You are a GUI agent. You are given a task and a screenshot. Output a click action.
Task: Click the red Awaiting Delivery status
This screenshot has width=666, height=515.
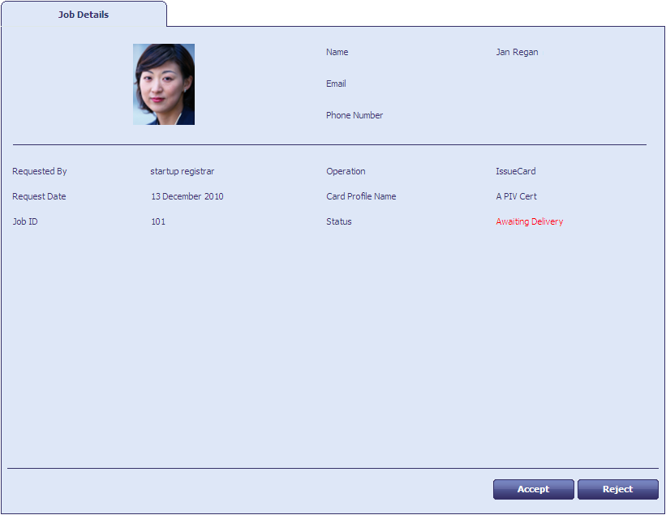tap(529, 221)
